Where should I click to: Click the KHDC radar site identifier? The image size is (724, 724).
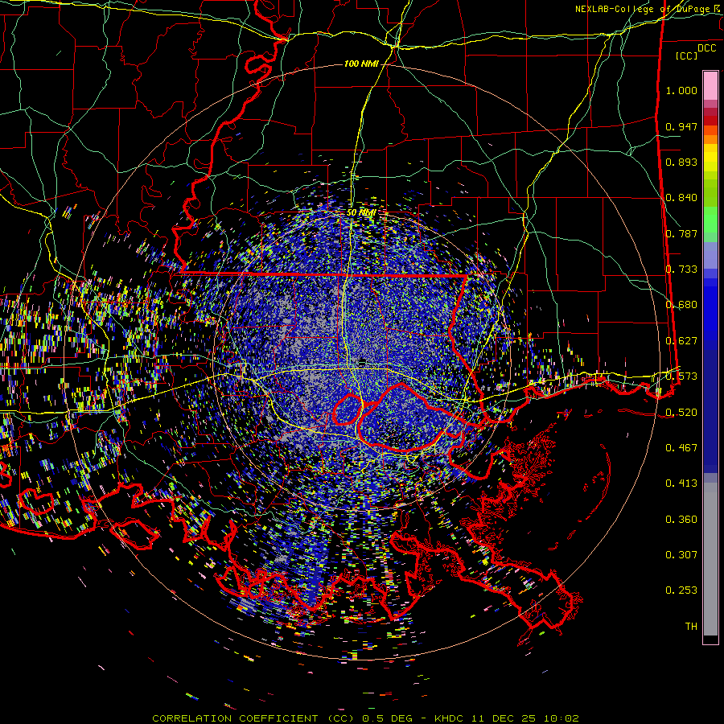pyautogui.click(x=450, y=718)
